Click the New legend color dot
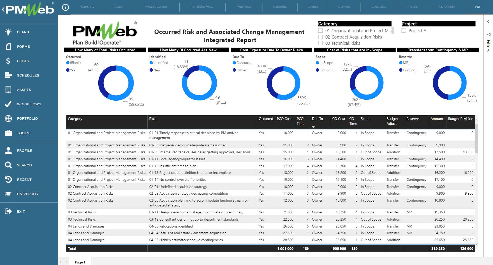Viewport: 493px width, 265px height. pos(151,70)
